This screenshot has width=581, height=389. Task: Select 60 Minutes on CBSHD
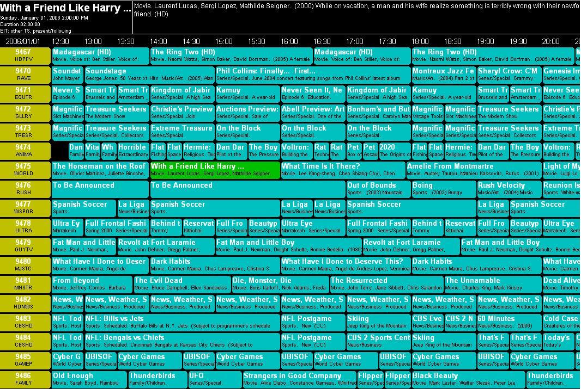click(x=509, y=322)
